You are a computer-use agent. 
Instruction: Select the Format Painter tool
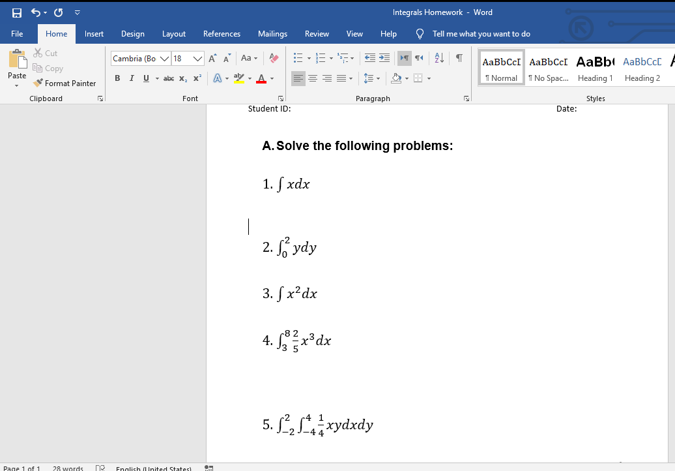[x=65, y=83]
